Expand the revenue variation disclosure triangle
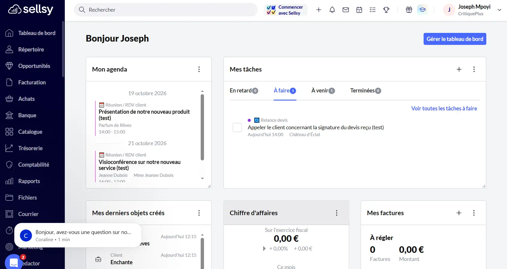Viewport: 507px width, 269px height. [264, 249]
